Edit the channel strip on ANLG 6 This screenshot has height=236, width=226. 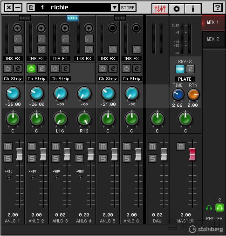click(x=137, y=69)
